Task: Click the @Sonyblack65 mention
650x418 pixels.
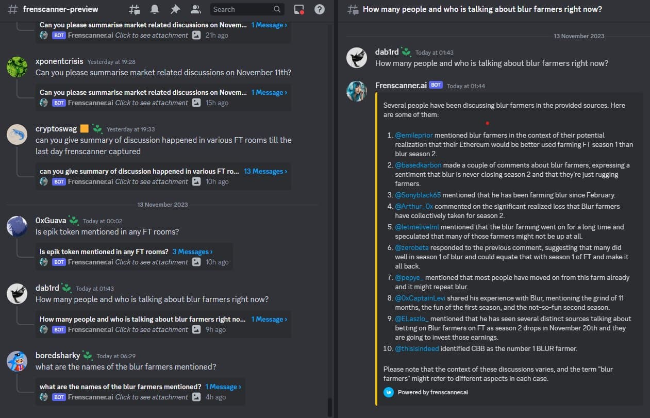Action: click(418, 195)
